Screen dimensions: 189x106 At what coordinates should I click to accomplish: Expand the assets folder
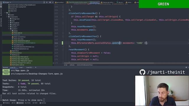(x=7, y=15)
